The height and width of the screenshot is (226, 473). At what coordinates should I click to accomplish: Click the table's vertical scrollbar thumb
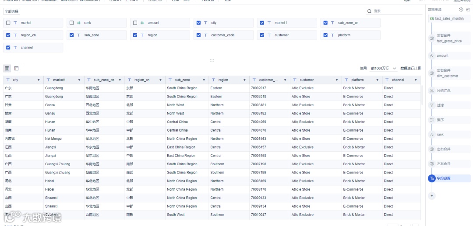[422, 95]
